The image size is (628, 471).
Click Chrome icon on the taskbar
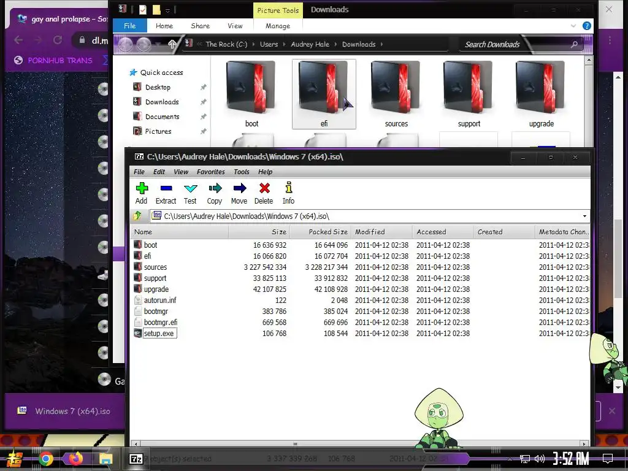pyautogui.click(x=46, y=459)
